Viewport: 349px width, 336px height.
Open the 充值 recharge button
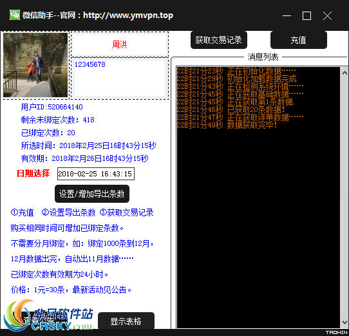(299, 40)
